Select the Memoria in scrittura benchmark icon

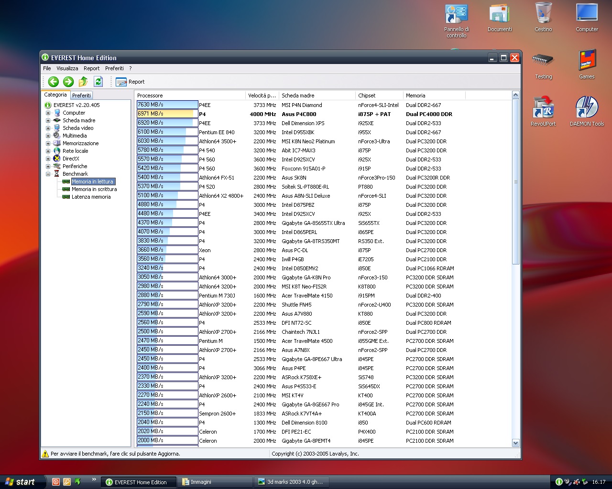click(66, 189)
